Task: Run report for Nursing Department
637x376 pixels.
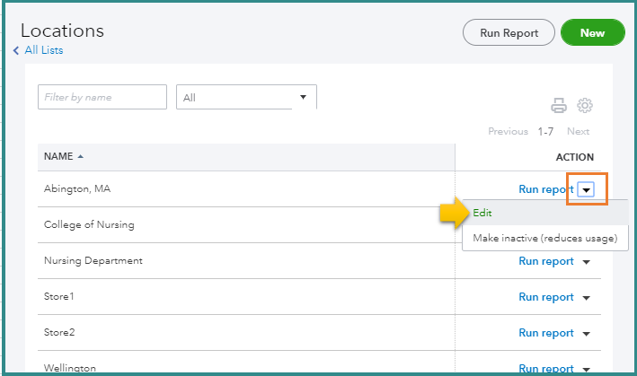Action: [x=546, y=262]
